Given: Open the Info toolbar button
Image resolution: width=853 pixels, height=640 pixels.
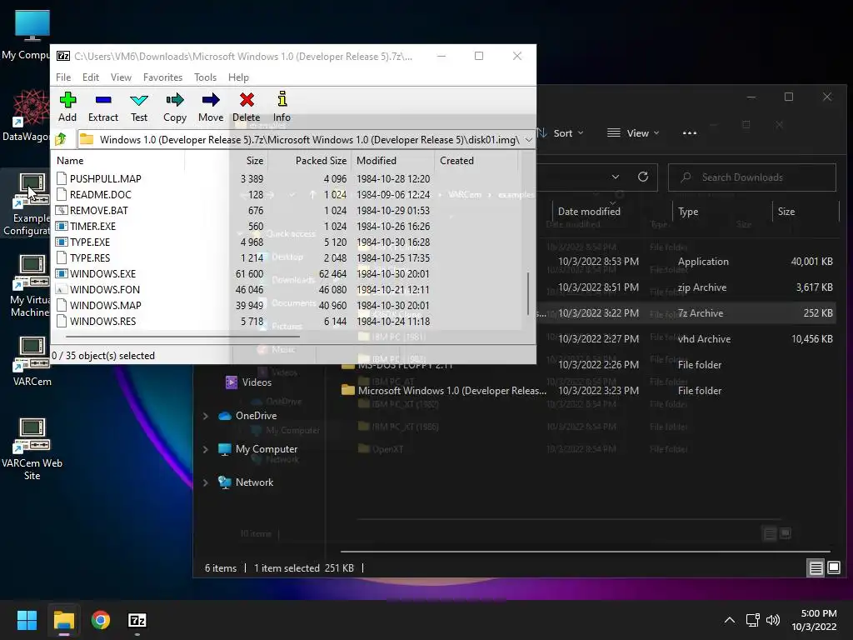Looking at the screenshot, I should (282, 107).
